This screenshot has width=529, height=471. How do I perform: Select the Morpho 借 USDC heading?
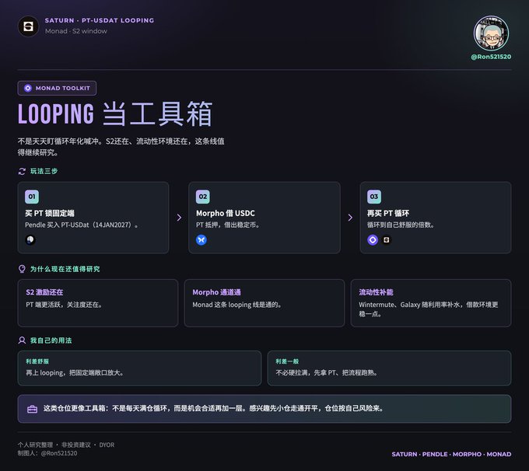[226, 213]
